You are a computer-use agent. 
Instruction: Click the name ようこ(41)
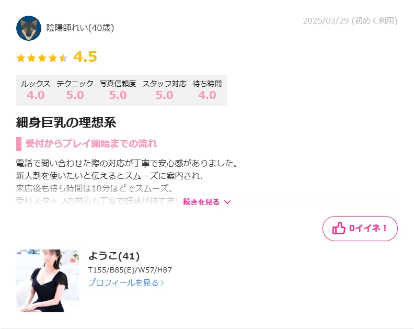114,256
